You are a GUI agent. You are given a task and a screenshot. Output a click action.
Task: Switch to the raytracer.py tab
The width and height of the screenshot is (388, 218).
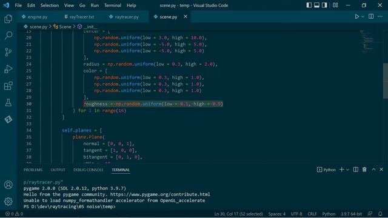pyautogui.click(x=124, y=17)
